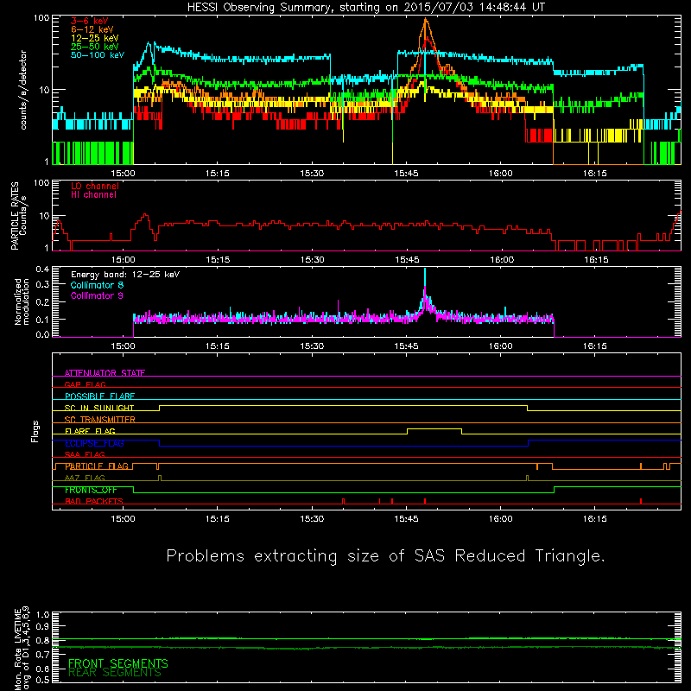Click the FLARE_FLAG label

point(90,431)
